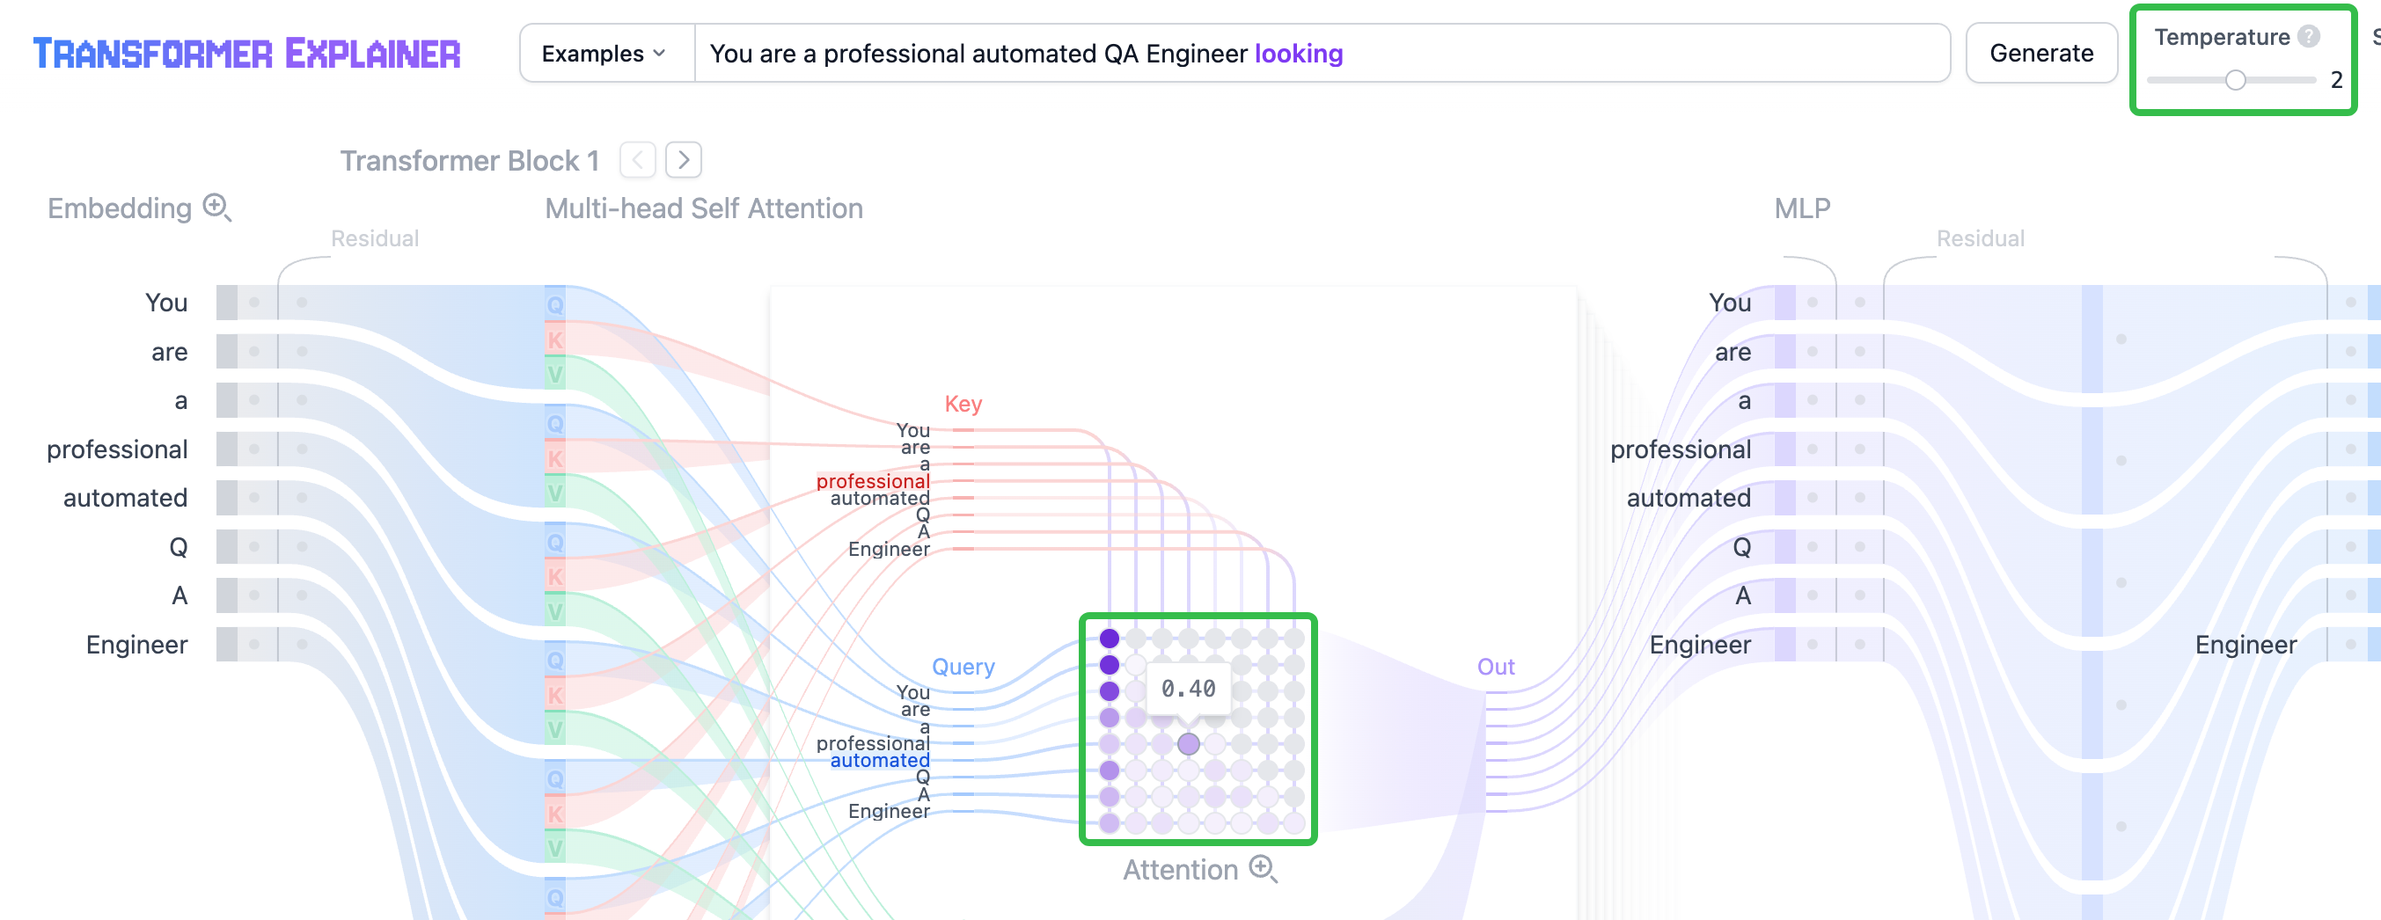Click the first red K block
This screenshot has height=920, width=2381.
click(x=554, y=340)
